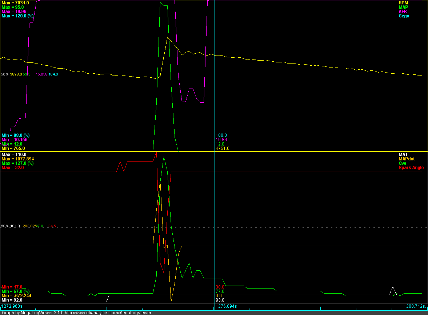Click the Min = 765.0 readout
428x315 pixels.
tap(13, 148)
